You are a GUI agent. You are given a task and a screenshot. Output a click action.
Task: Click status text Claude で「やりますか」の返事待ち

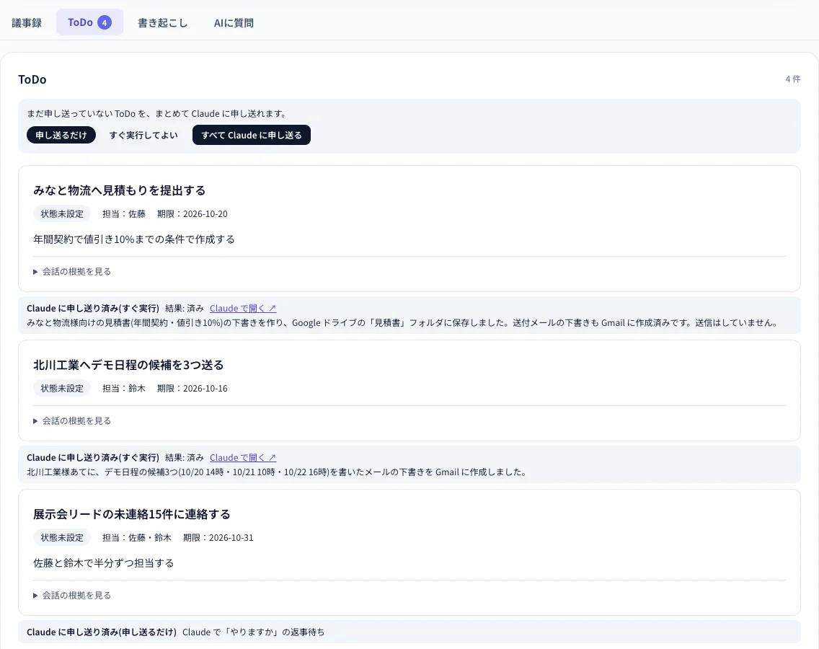(x=253, y=632)
